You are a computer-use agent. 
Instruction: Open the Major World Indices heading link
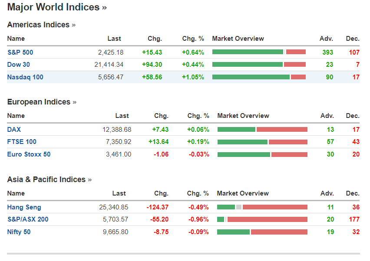point(57,7)
